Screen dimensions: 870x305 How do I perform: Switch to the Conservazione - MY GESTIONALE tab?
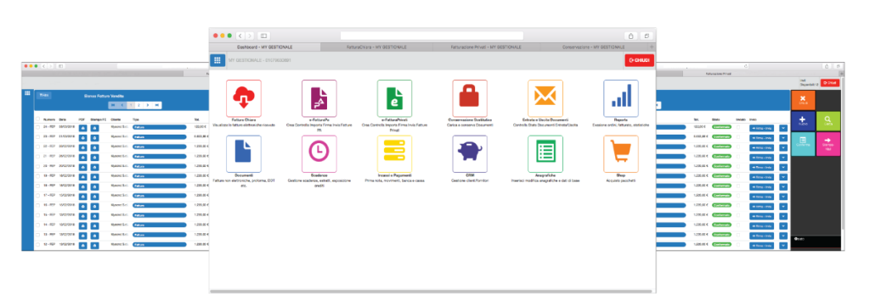[x=593, y=47]
